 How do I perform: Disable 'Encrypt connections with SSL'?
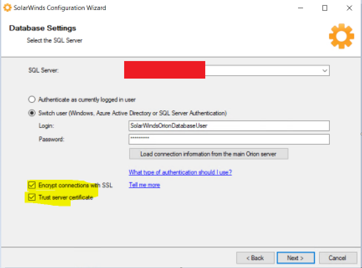tap(32, 185)
